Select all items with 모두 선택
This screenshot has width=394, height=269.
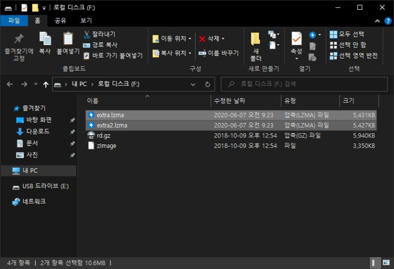pos(347,34)
